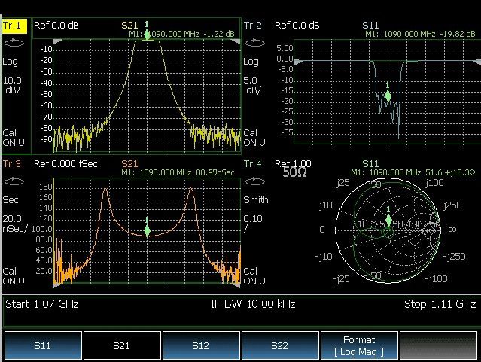481x362 pixels.
Task: Click Ref 0.000 fSec label on Tr 3
Action: (65, 163)
